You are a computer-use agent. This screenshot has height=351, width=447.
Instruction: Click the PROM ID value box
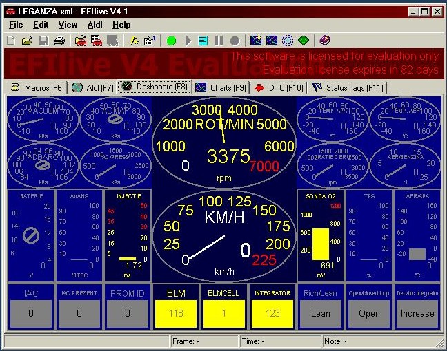pyautogui.click(x=128, y=313)
